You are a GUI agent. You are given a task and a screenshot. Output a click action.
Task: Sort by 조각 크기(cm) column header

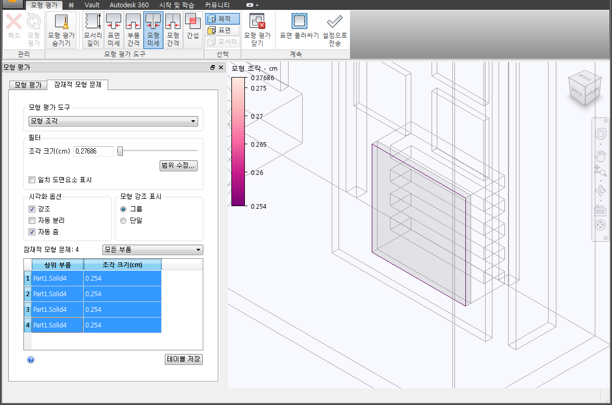pos(123,265)
